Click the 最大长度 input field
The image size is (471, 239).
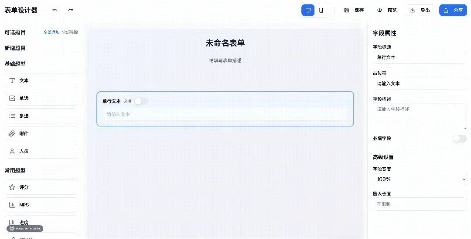[x=420, y=204]
